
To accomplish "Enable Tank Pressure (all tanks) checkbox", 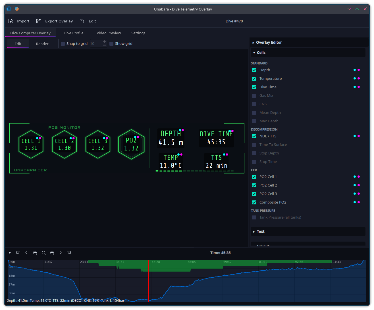I will 254,217.
